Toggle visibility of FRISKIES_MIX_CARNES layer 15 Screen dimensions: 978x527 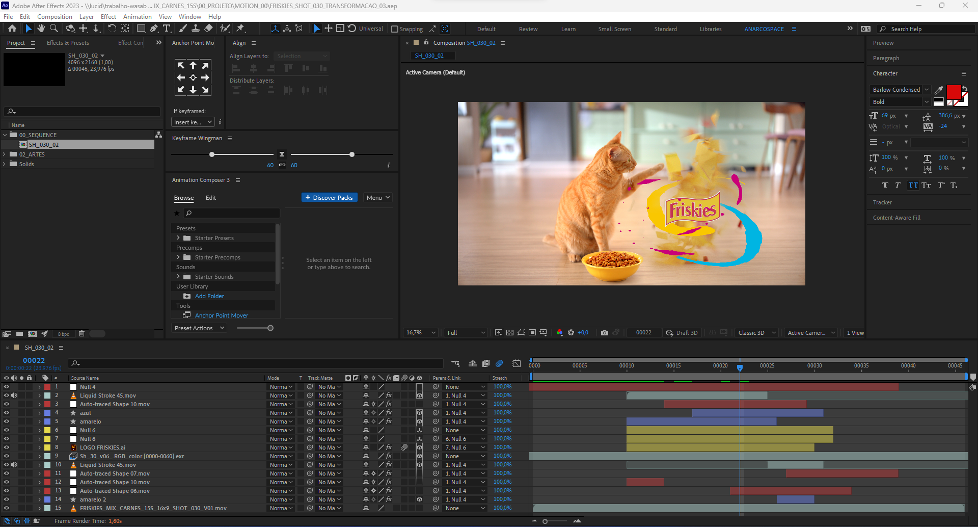tap(6, 508)
